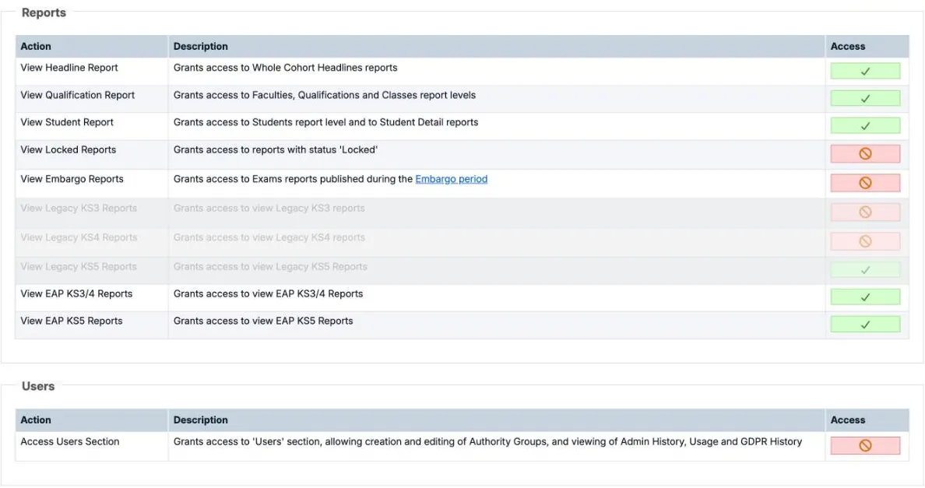Select 'Access Users Section' action text
The height and width of the screenshot is (488, 925).
click(69, 441)
